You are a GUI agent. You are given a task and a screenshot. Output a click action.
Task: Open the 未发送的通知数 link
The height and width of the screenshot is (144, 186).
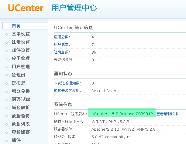click(67, 83)
